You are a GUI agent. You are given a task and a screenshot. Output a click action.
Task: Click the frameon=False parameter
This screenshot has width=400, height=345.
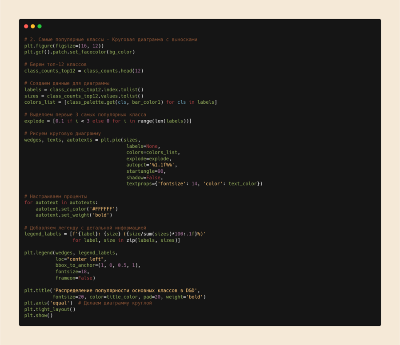75,278
